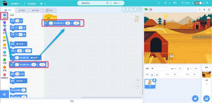Click the 左转 15 度 block
212x103 pixels.
click(x=18, y=35)
